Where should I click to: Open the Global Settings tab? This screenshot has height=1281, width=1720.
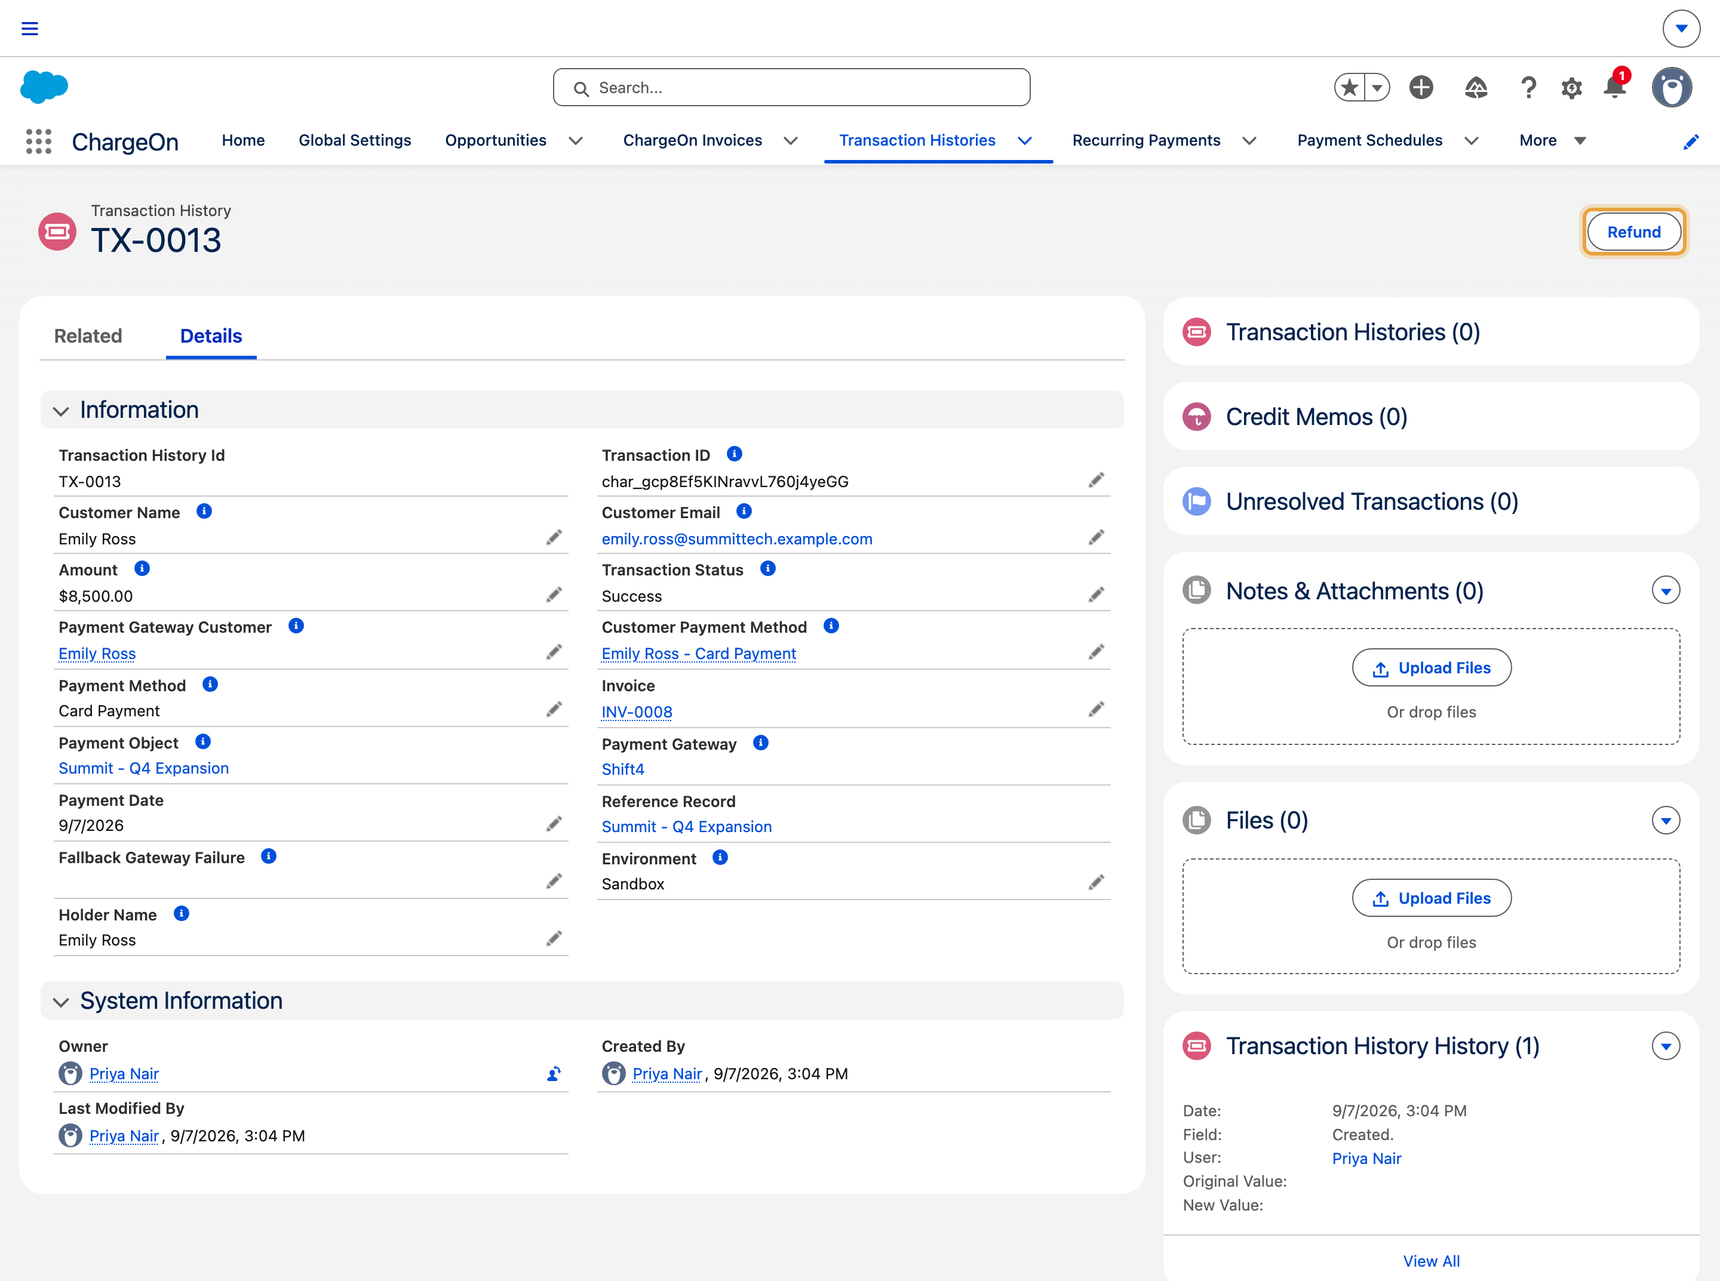click(x=355, y=140)
